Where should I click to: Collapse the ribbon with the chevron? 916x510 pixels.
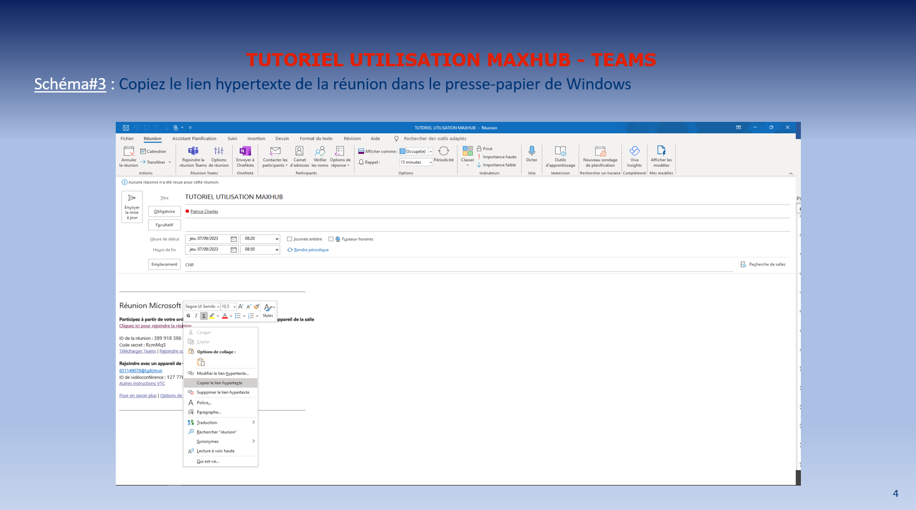pyautogui.click(x=791, y=174)
